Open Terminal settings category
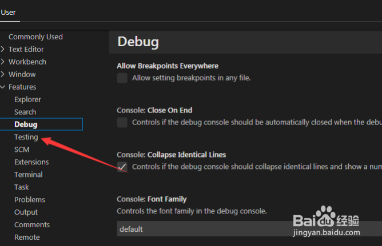Image resolution: width=382 pixels, height=246 pixels. coord(29,175)
